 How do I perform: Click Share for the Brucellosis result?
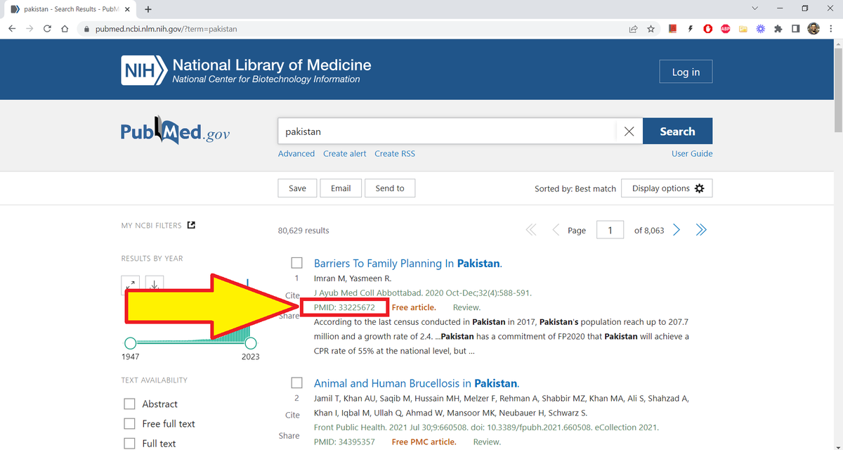click(x=289, y=436)
